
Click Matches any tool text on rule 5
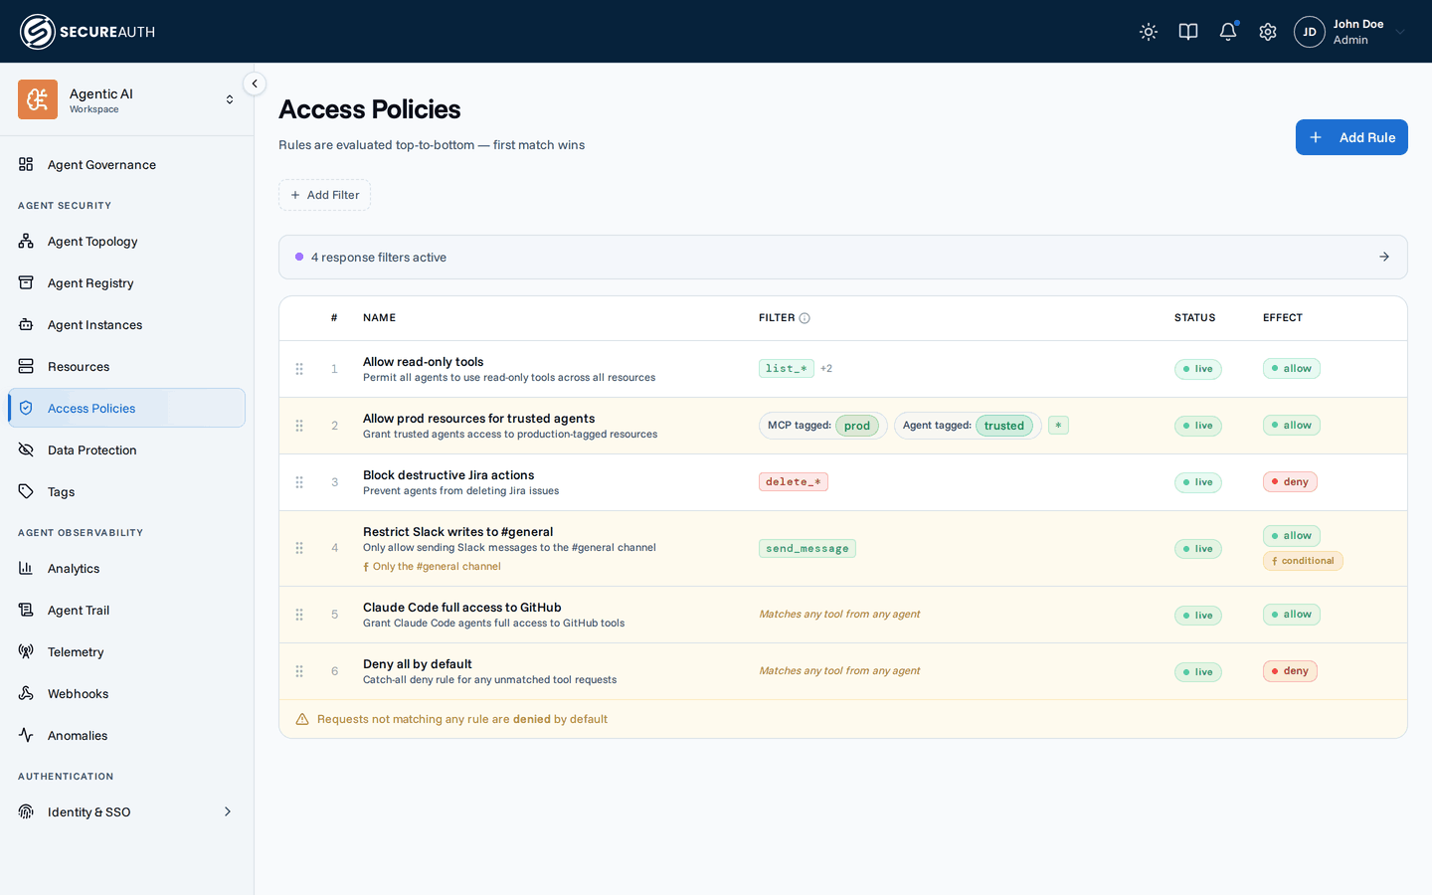tap(839, 615)
